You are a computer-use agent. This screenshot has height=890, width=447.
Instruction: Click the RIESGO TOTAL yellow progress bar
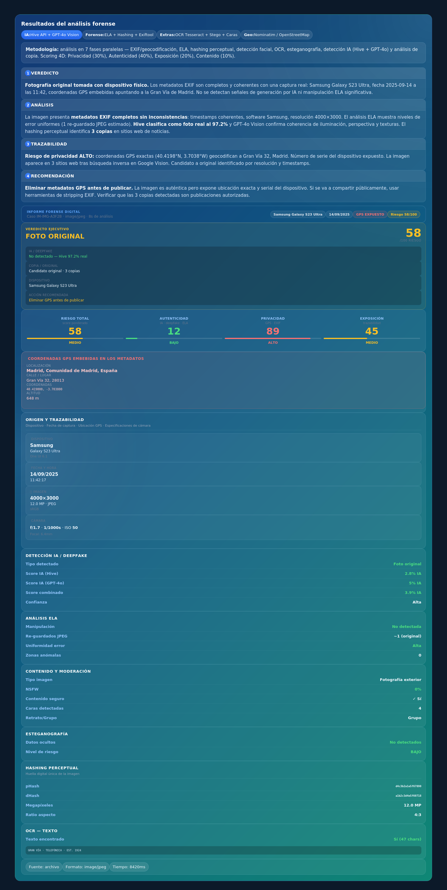(x=75, y=339)
